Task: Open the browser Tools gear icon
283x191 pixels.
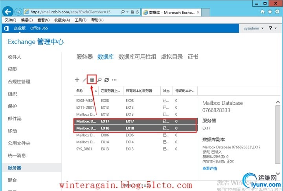Action: 277,12
